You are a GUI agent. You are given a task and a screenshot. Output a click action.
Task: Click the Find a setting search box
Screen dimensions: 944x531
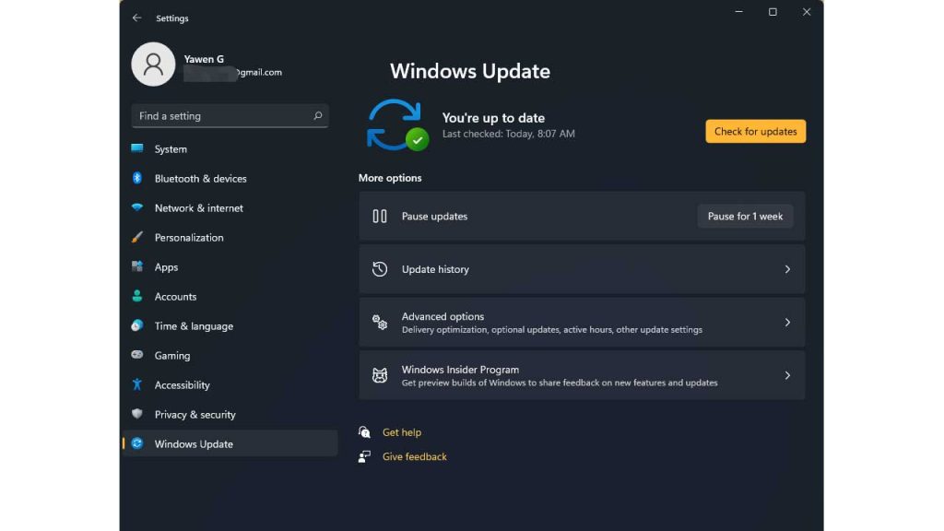(230, 115)
